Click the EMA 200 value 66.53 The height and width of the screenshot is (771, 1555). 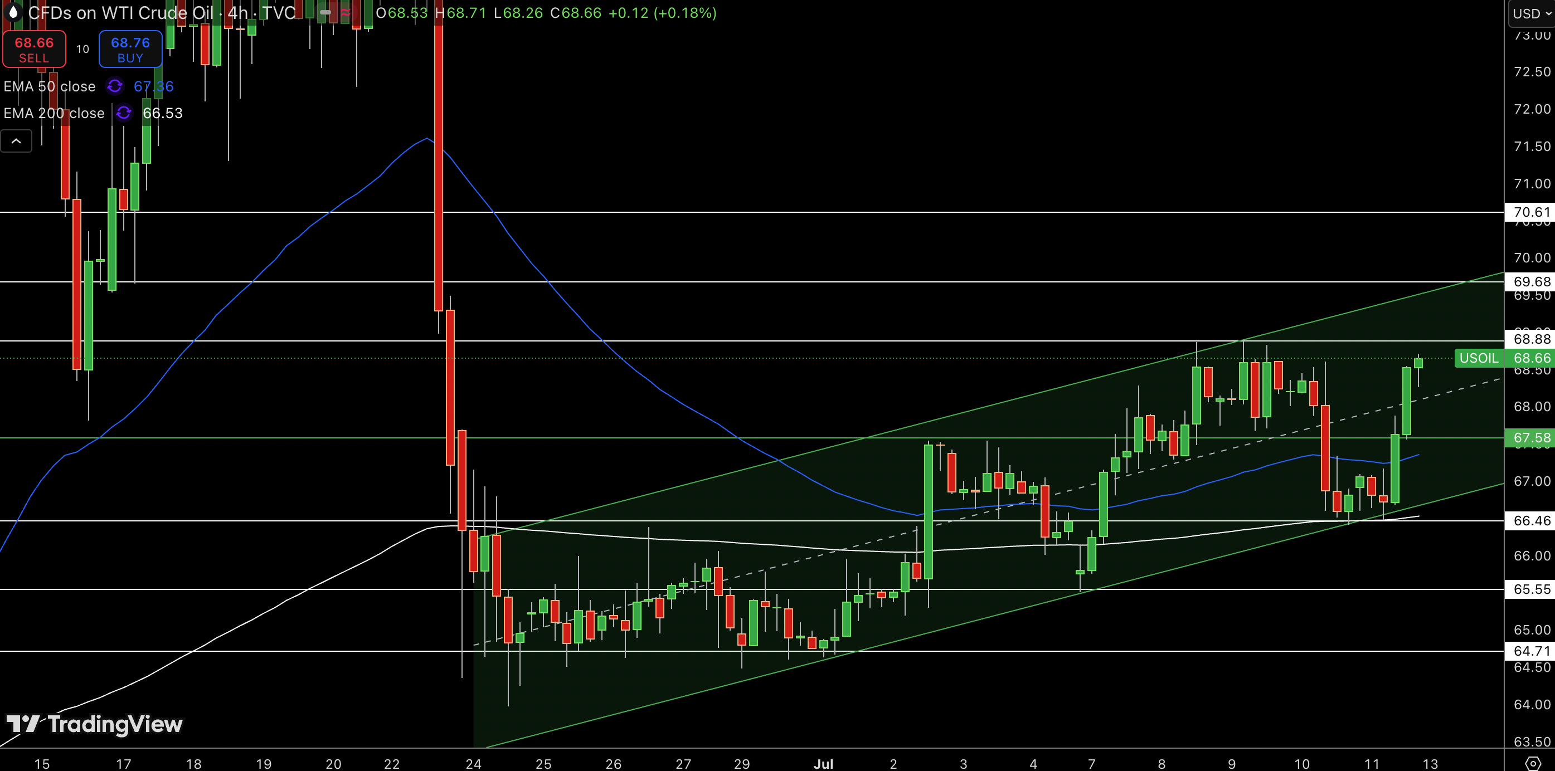click(x=162, y=113)
